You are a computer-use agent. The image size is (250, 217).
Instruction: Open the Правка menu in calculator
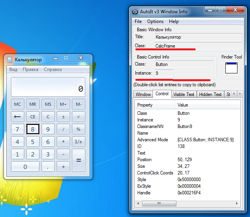(31, 69)
